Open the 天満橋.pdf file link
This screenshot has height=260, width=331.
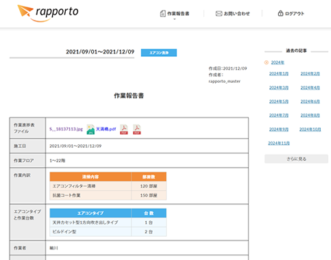tap(106, 129)
